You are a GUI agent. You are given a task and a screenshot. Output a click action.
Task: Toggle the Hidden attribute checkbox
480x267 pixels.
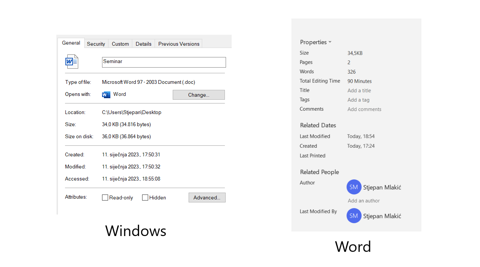(x=145, y=198)
